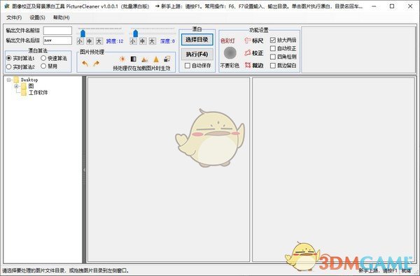Toggle the 自动保存 checkbox

click(188, 65)
